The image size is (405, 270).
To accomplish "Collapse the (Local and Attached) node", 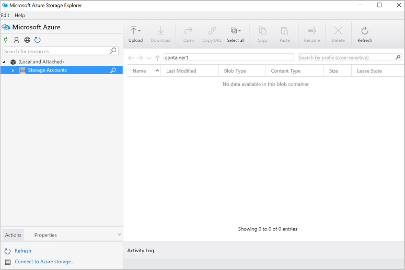I will [x=5, y=62].
